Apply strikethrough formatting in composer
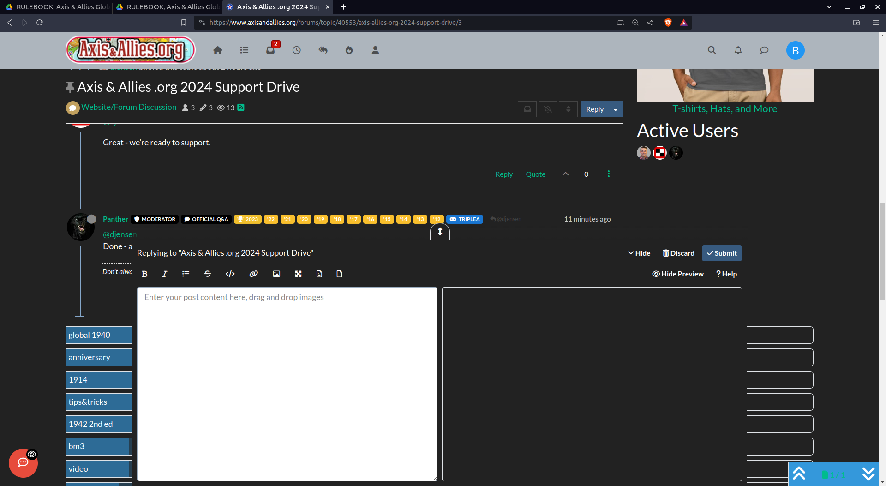Screen dimensions: 886x486 coord(208,274)
